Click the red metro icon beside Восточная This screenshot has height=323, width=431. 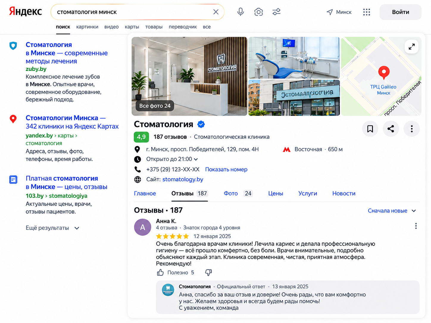[287, 149]
